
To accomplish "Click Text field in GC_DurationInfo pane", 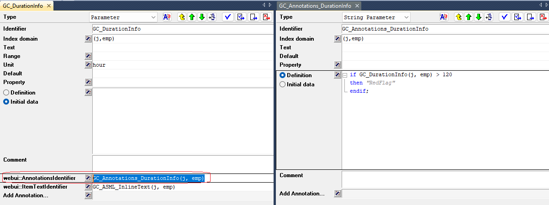I will (183, 47).
